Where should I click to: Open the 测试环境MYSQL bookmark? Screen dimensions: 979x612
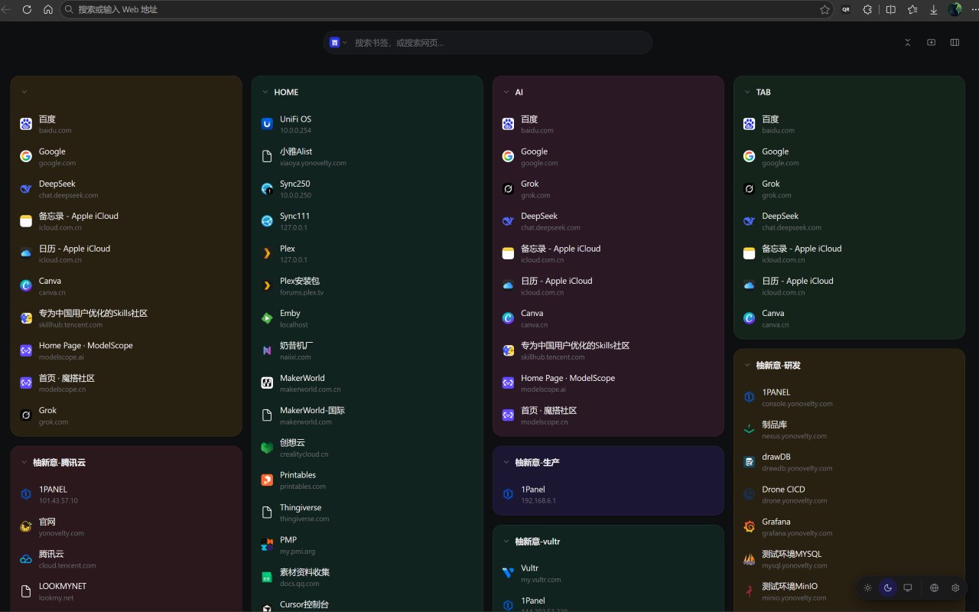click(849, 559)
